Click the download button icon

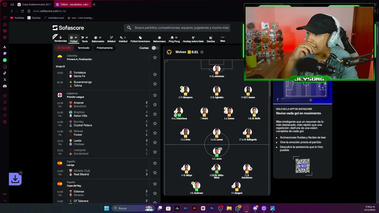(x=15, y=179)
